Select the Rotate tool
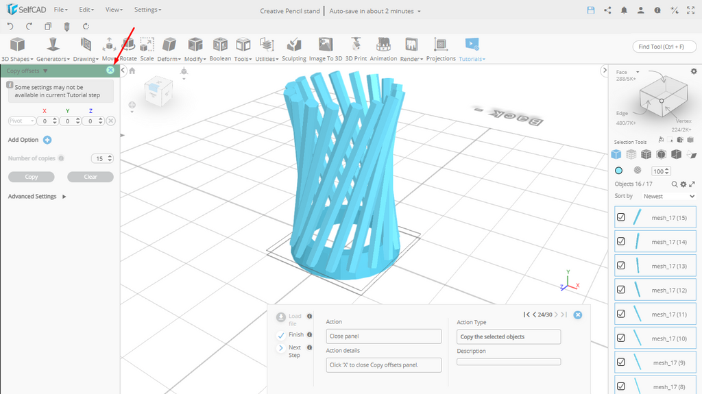This screenshot has height=394, width=702. point(128,49)
